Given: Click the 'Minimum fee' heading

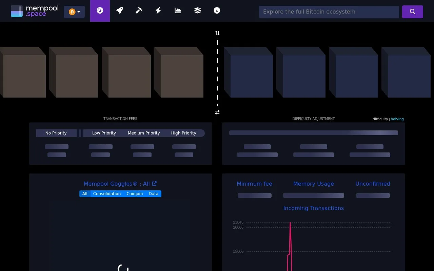Looking at the screenshot, I should [x=254, y=184].
